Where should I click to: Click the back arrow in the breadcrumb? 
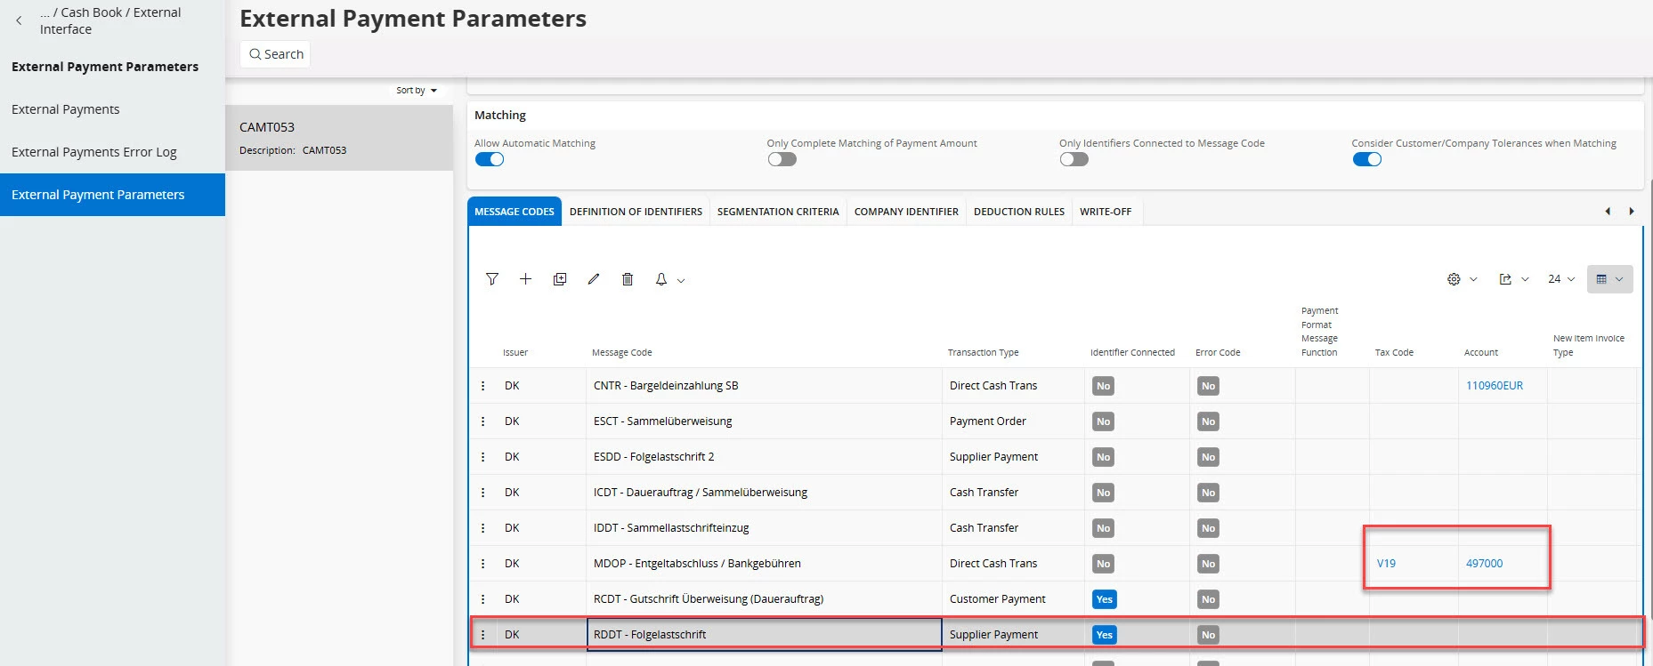tap(19, 20)
